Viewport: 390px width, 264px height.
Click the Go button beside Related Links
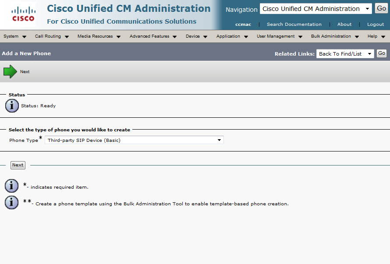[382, 53]
